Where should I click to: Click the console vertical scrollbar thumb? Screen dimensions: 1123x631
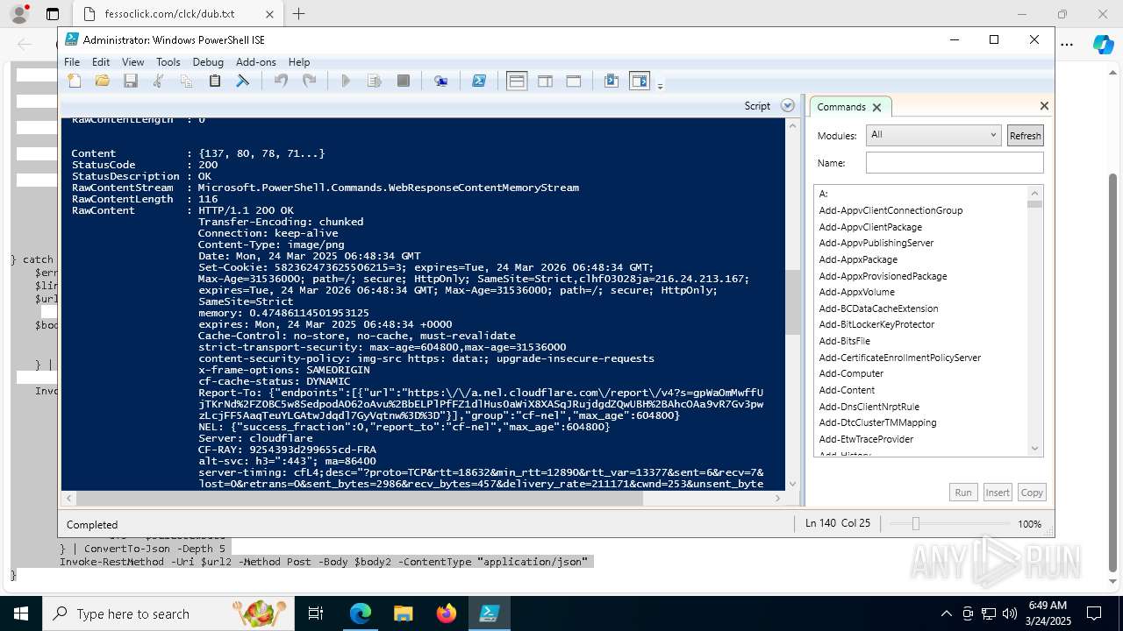(x=792, y=302)
